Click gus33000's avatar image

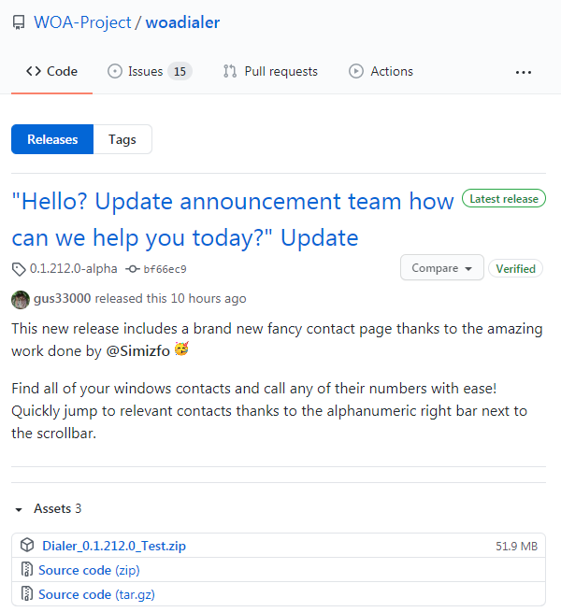pos(20,299)
